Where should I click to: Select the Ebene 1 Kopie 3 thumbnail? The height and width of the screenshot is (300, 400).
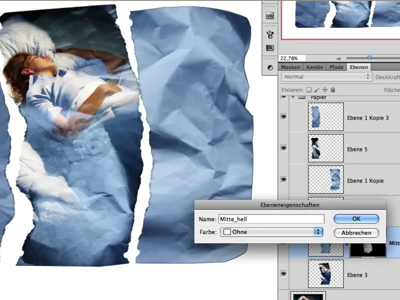point(326,117)
